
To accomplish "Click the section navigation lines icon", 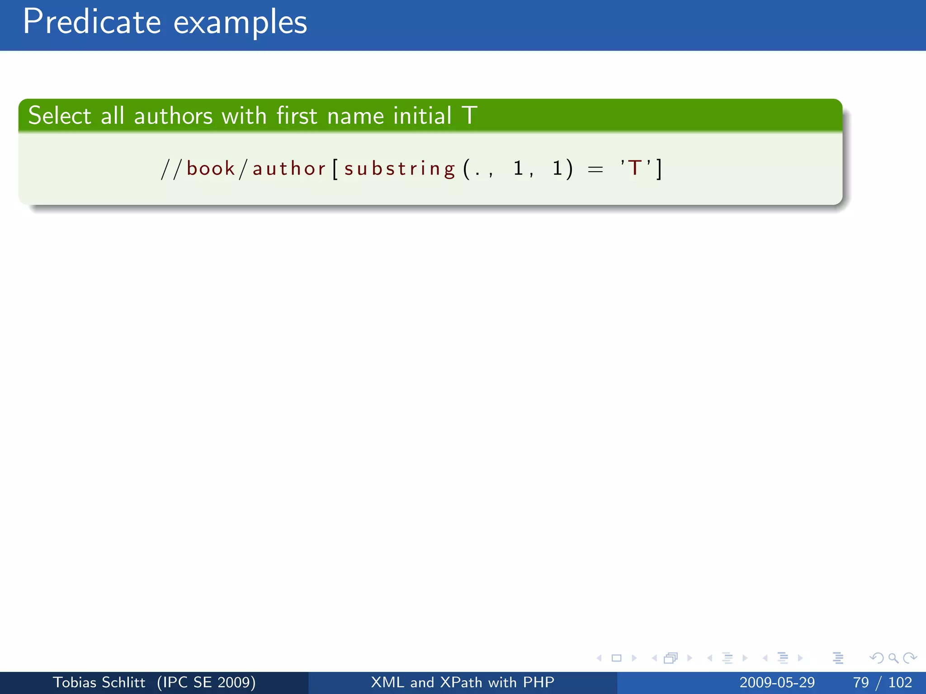I will tap(783, 658).
